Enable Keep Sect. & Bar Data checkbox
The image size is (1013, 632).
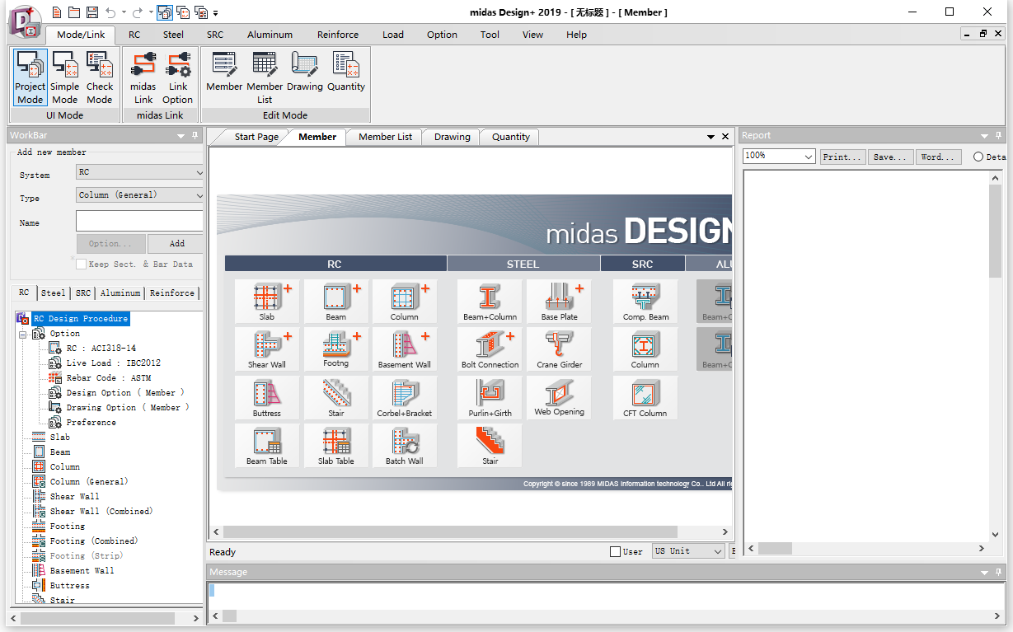coord(81,264)
